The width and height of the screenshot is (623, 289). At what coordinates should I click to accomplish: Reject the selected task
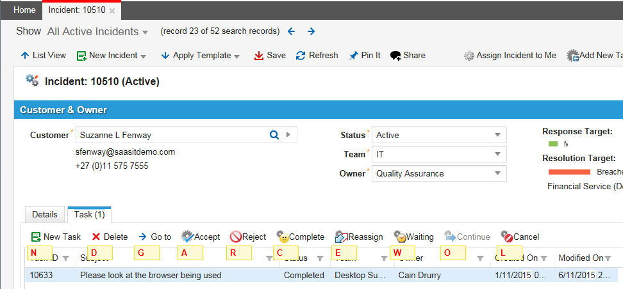[x=248, y=237]
